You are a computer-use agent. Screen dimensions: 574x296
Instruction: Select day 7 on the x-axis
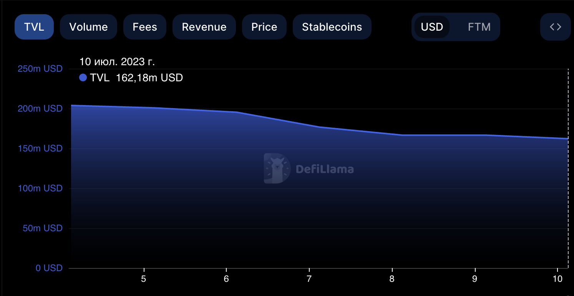point(309,279)
